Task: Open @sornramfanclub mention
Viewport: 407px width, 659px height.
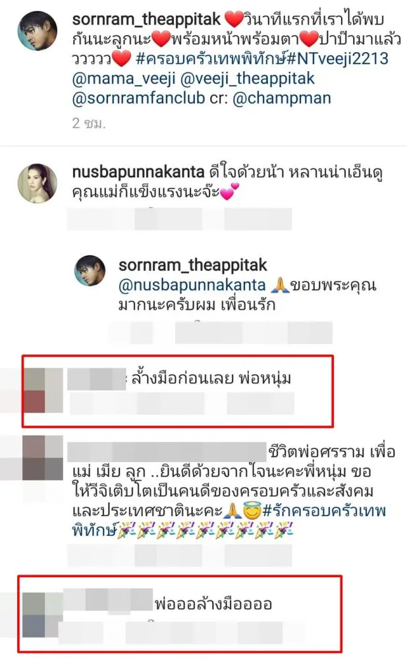Action: pos(138,98)
